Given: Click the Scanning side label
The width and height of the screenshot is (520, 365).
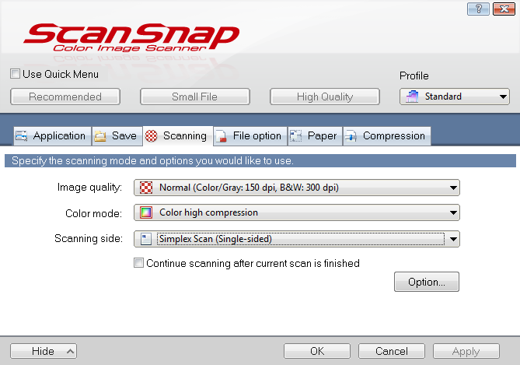Looking at the screenshot, I should click(x=89, y=238).
